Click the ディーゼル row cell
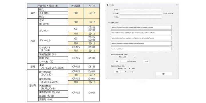The image size is (206, 103). point(53,40)
